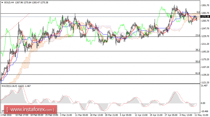Click the 18 Feb 05:00 date label

click(37, 115)
